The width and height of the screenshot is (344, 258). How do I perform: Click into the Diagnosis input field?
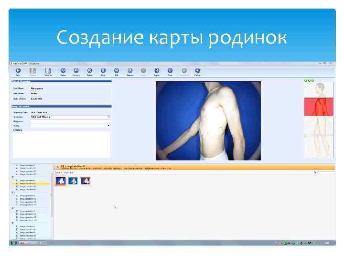tap(70, 121)
